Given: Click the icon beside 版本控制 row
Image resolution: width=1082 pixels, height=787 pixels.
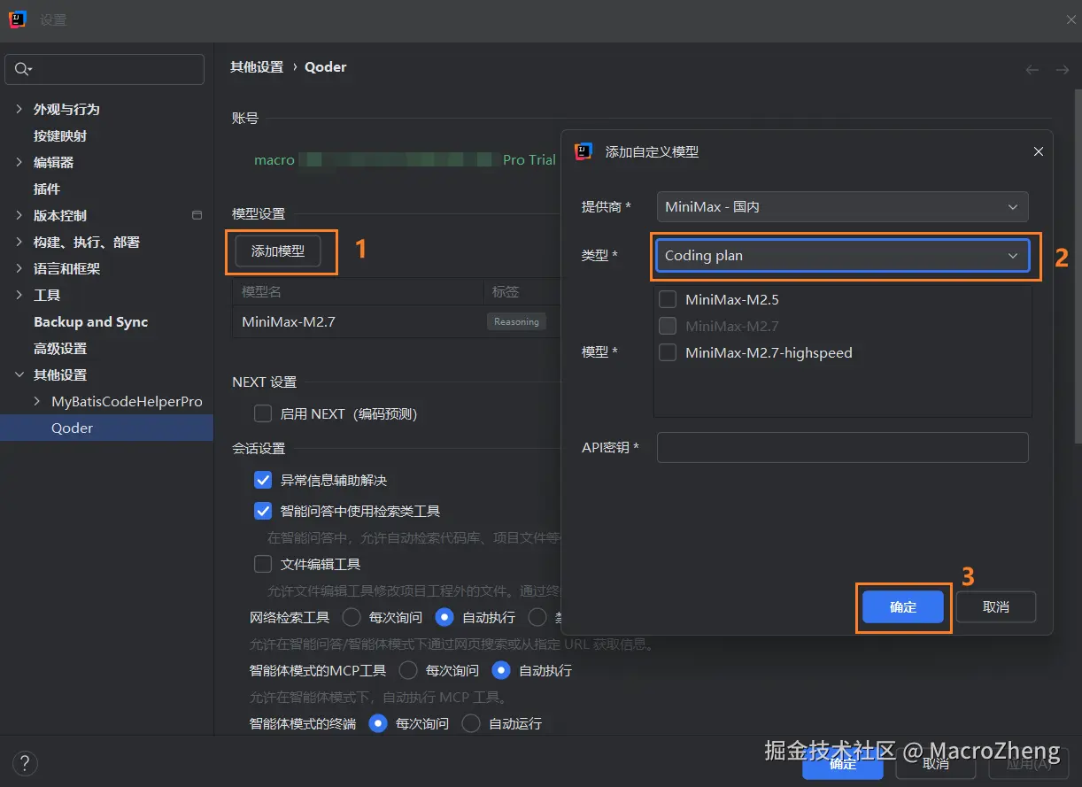Looking at the screenshot, I should [197, 215].
